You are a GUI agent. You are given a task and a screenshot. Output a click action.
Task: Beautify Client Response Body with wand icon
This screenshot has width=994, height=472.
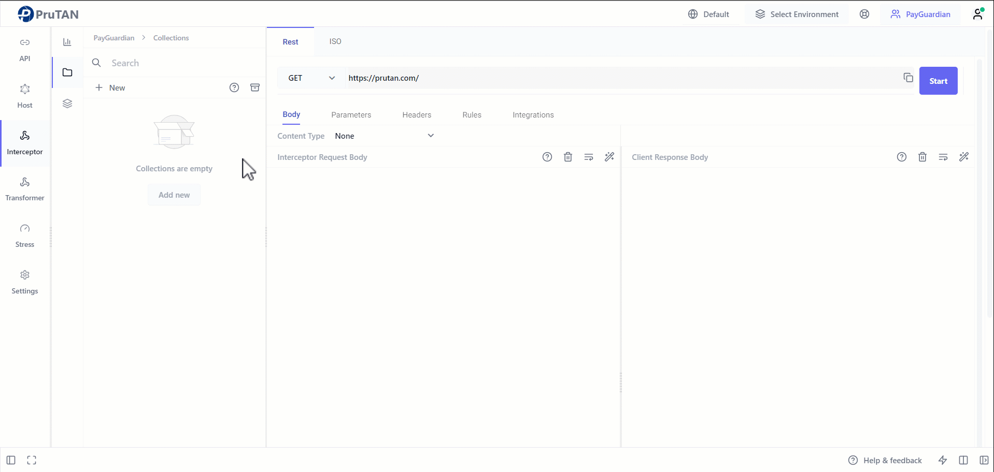(964, 157)
